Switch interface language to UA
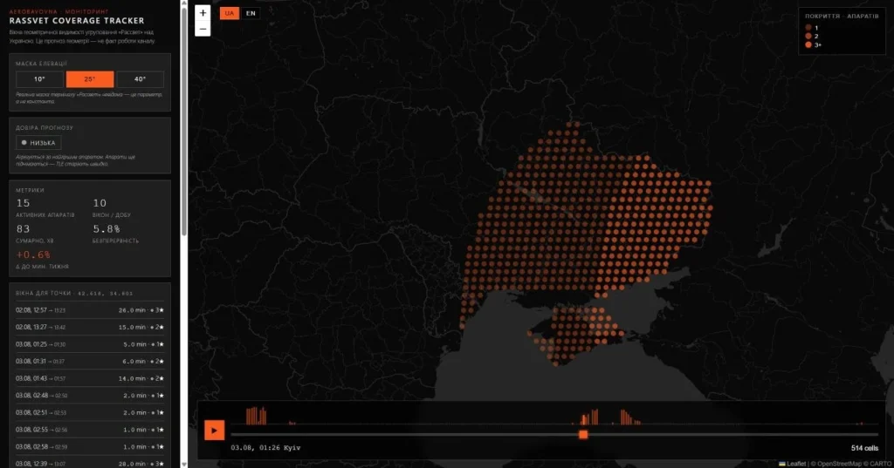The image size is (894, 468). (230, 13)
